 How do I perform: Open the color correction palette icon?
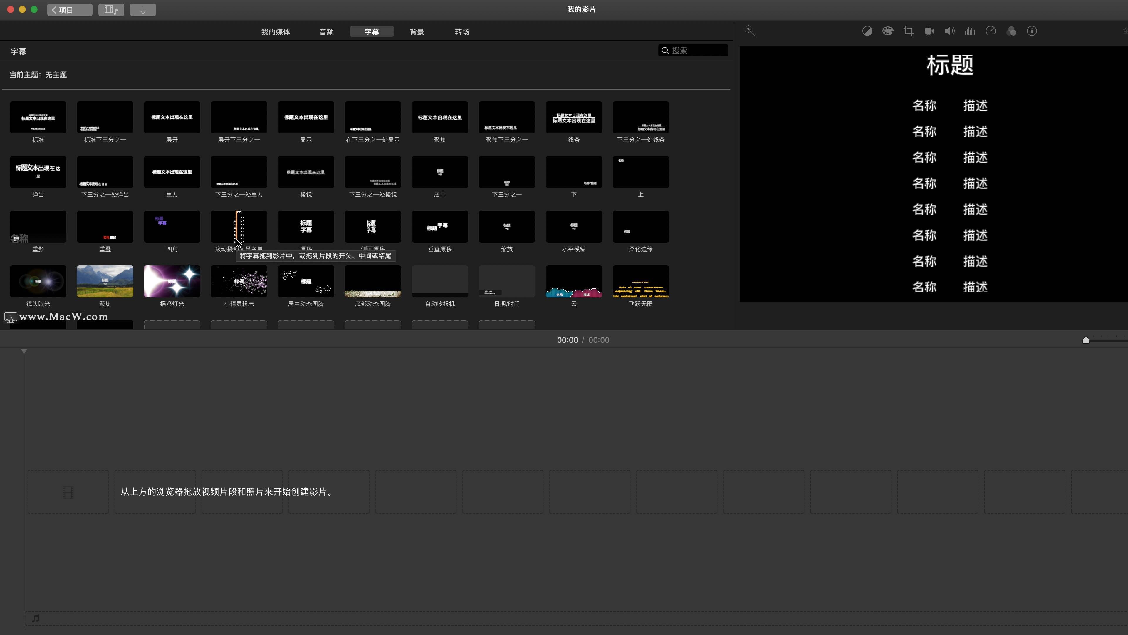click(x=888, y=31)
